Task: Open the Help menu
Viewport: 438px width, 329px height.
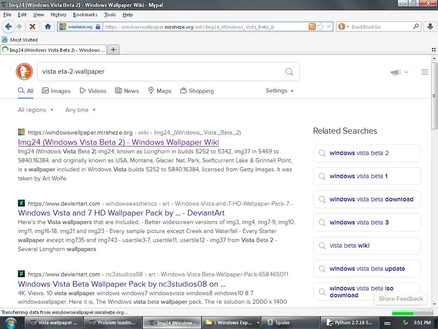Action: [x=127, y=15]
